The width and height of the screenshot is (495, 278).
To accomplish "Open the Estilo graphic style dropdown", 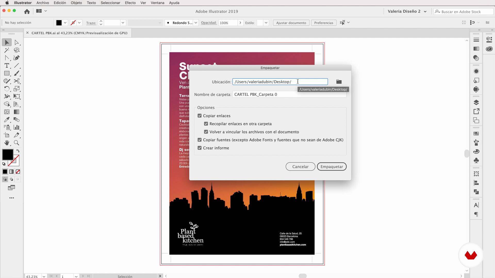I will [x=266, y=23].
